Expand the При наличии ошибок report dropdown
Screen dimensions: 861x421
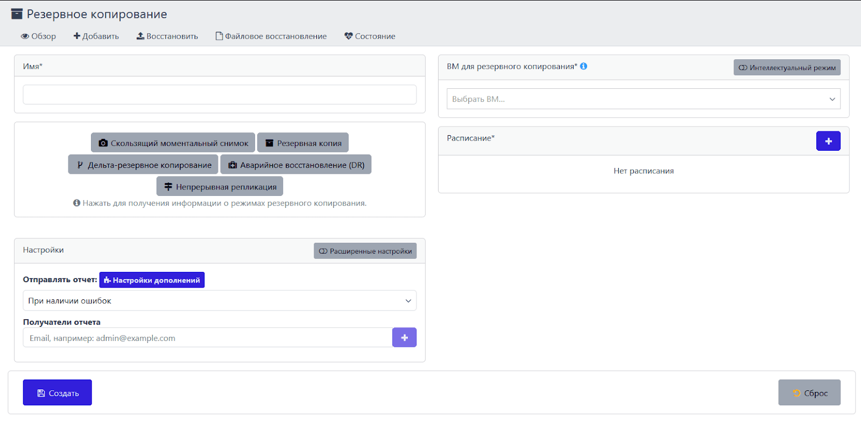click(x=220, y=301)
